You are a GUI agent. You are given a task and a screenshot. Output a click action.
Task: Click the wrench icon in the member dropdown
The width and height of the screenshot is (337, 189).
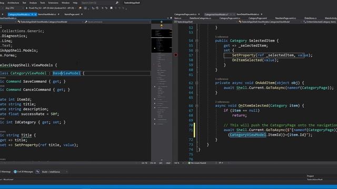coord(86,22)
